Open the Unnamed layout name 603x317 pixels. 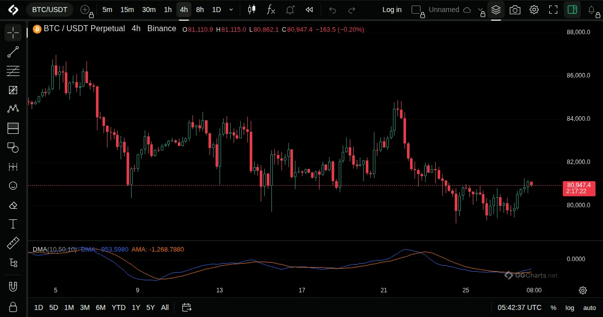click(444, 10)
